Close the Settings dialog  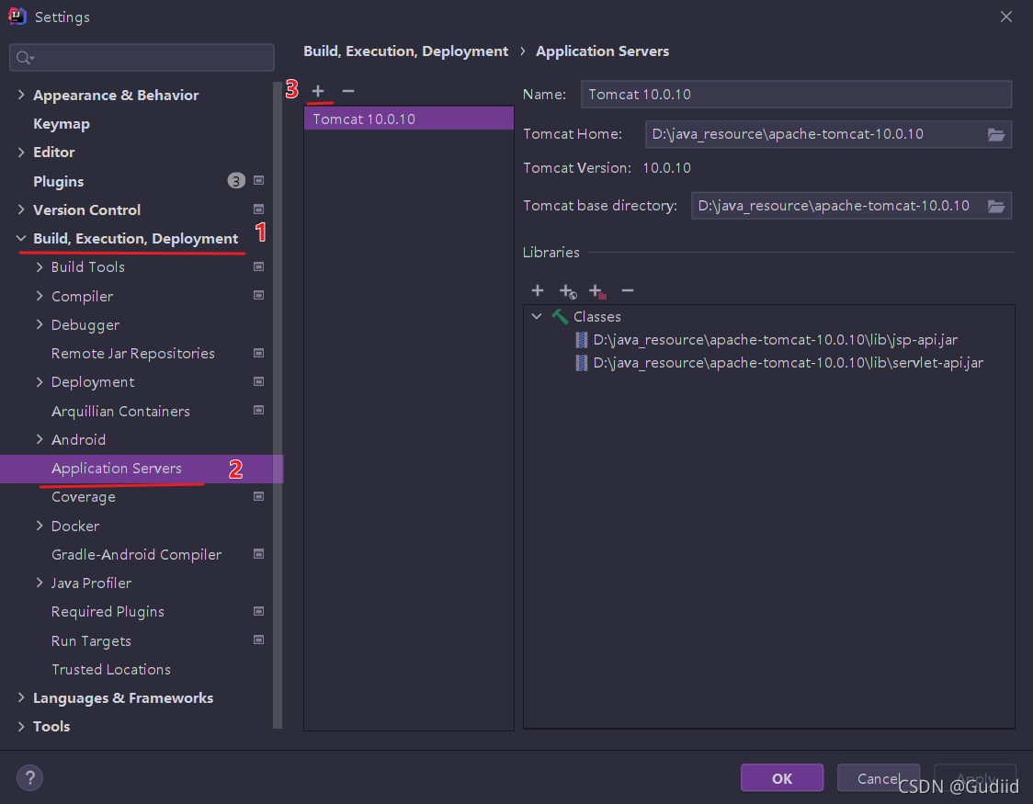(x=1006, y=17)
